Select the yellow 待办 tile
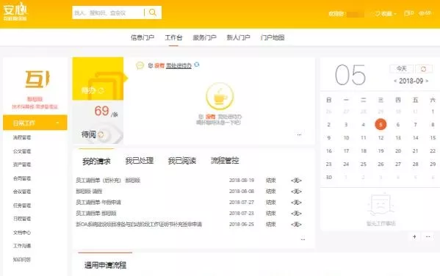 coord(98,79)
